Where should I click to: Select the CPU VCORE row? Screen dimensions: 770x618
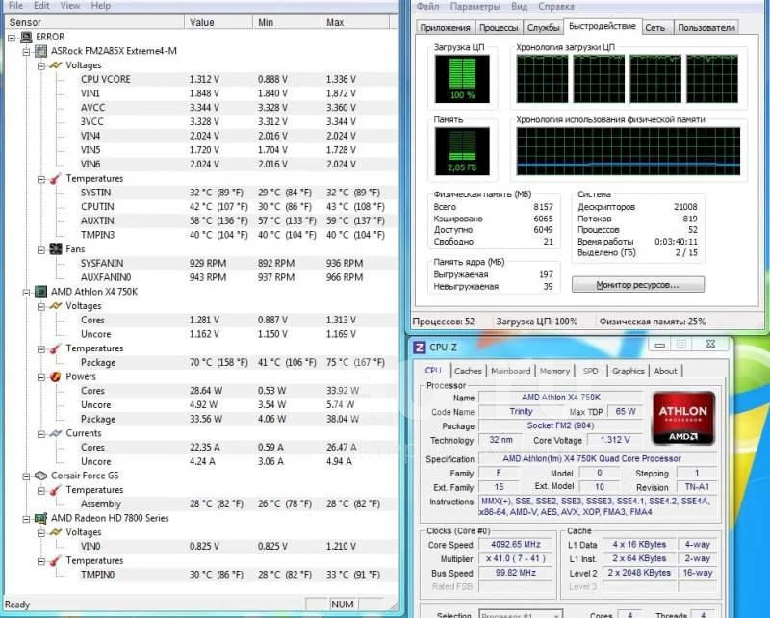pos(238,80)
